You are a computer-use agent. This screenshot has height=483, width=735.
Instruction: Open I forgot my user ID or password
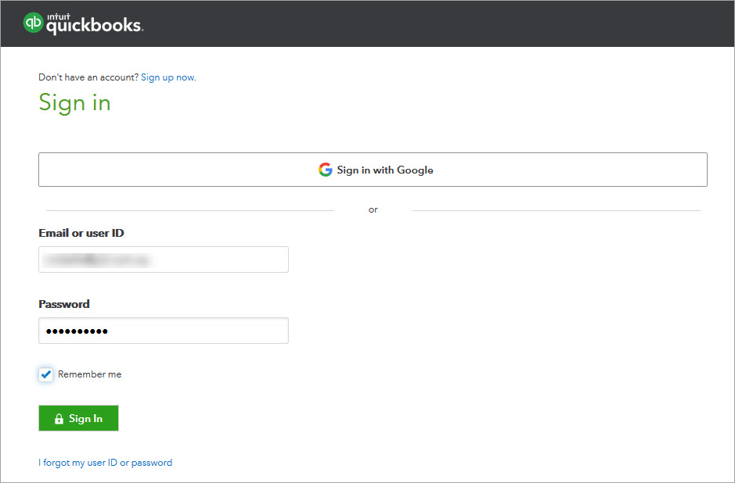coord(106,463)
